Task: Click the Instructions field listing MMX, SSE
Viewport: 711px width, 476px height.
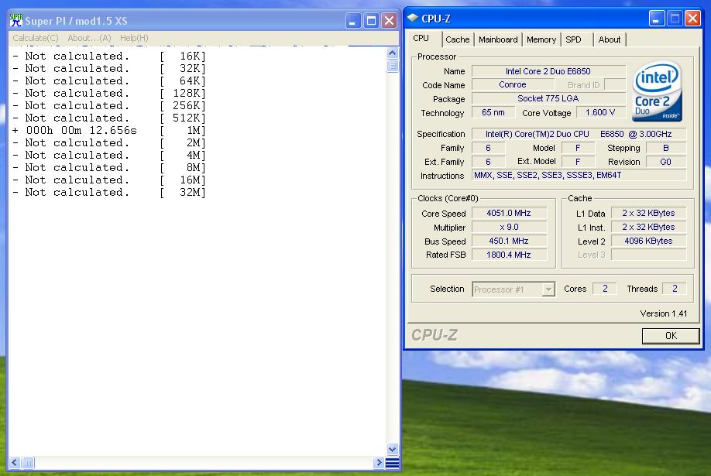Action: click(579, 175)
